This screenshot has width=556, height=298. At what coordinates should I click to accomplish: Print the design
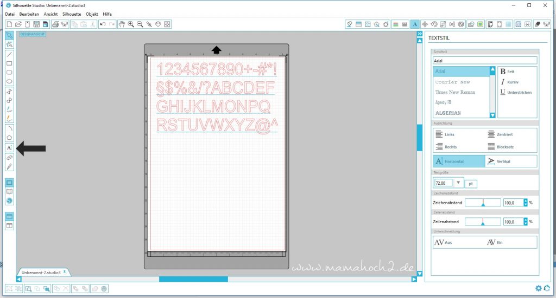coord(55,24)
